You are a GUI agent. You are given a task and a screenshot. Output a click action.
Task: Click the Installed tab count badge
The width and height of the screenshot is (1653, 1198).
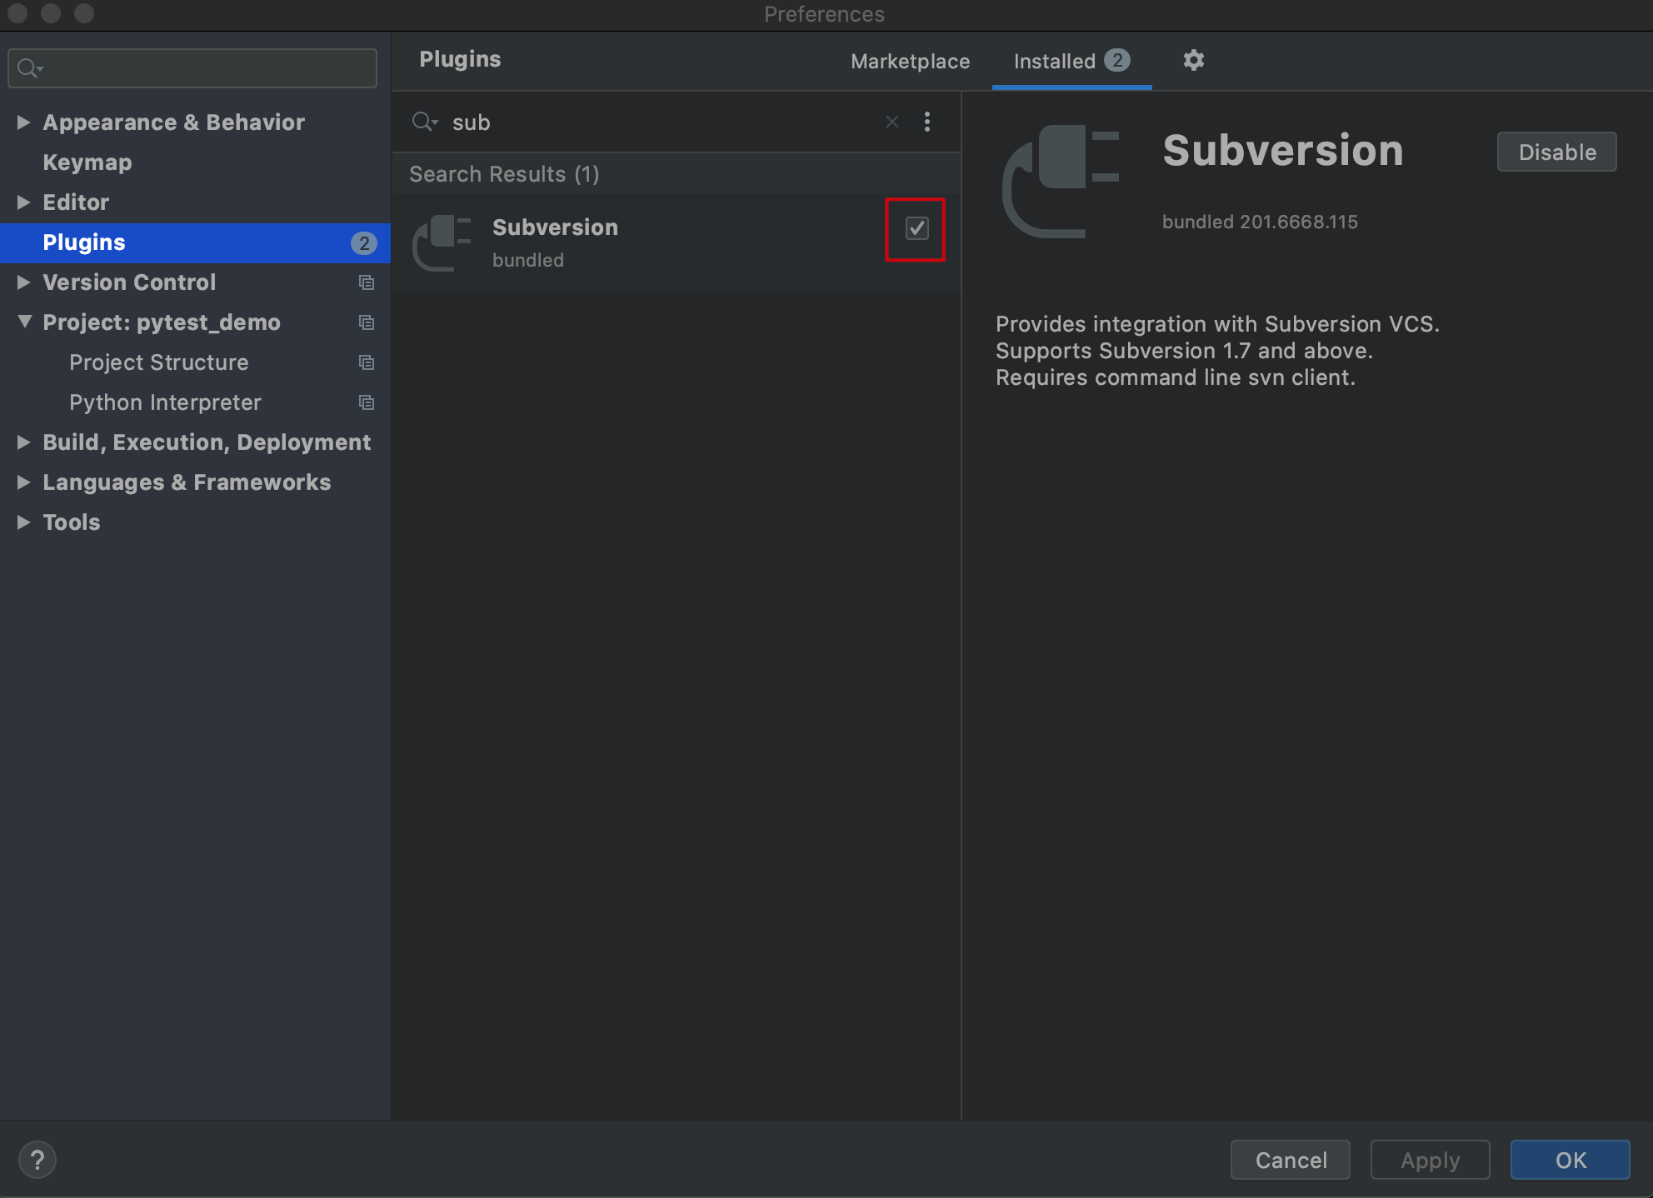[x=1117, y=60]
